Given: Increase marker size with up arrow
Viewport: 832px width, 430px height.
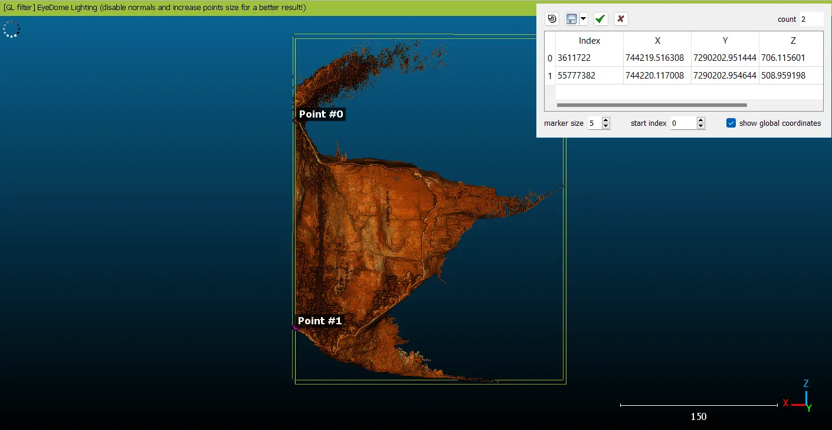Looking at the screenshot, I should (x=605, y=120).
